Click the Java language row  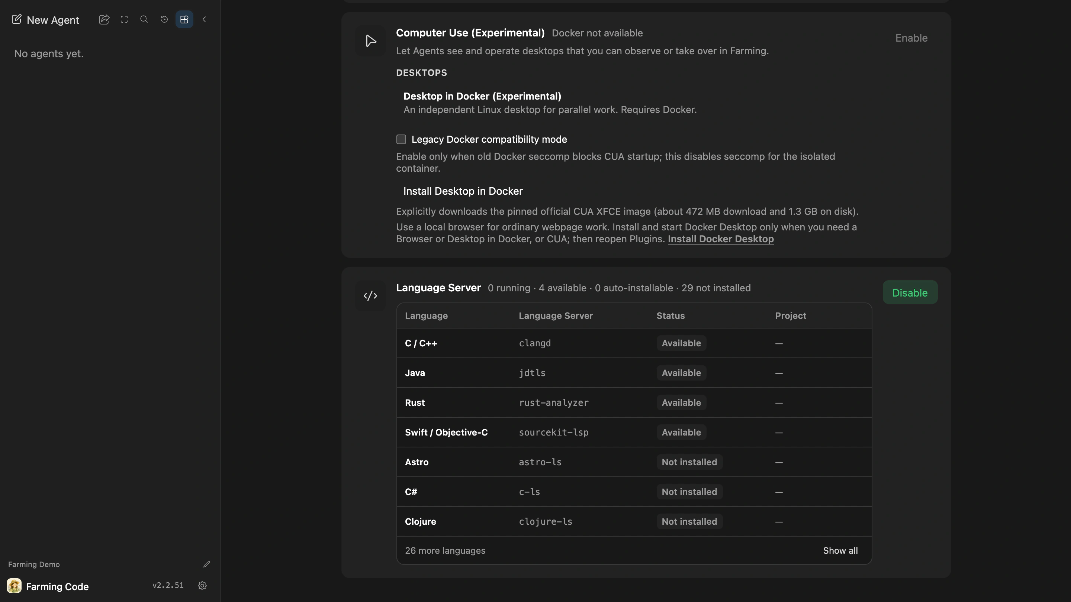point(634,373)
